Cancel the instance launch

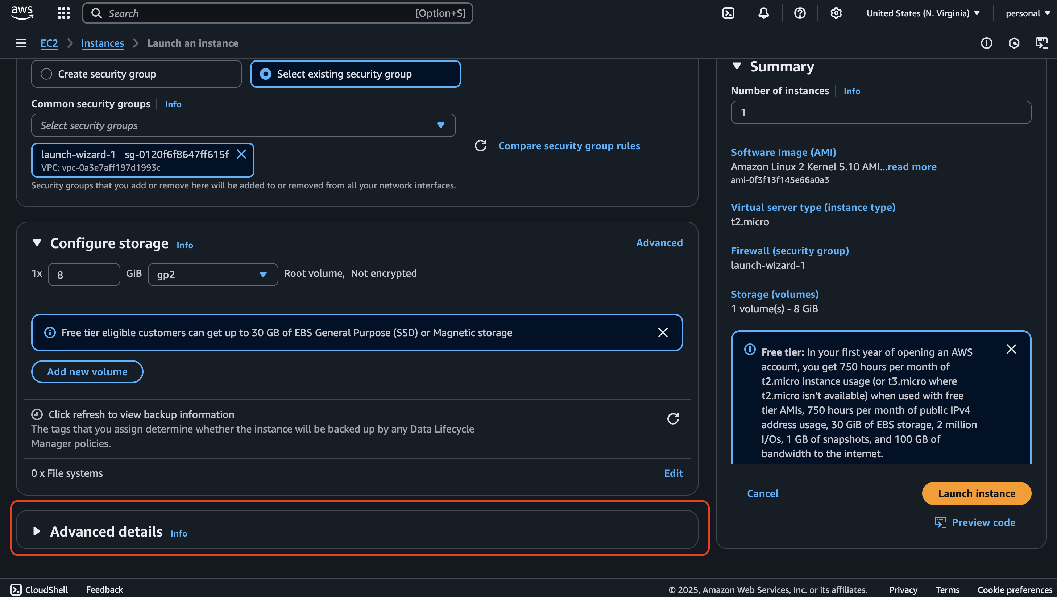click(x=762, y=493)
